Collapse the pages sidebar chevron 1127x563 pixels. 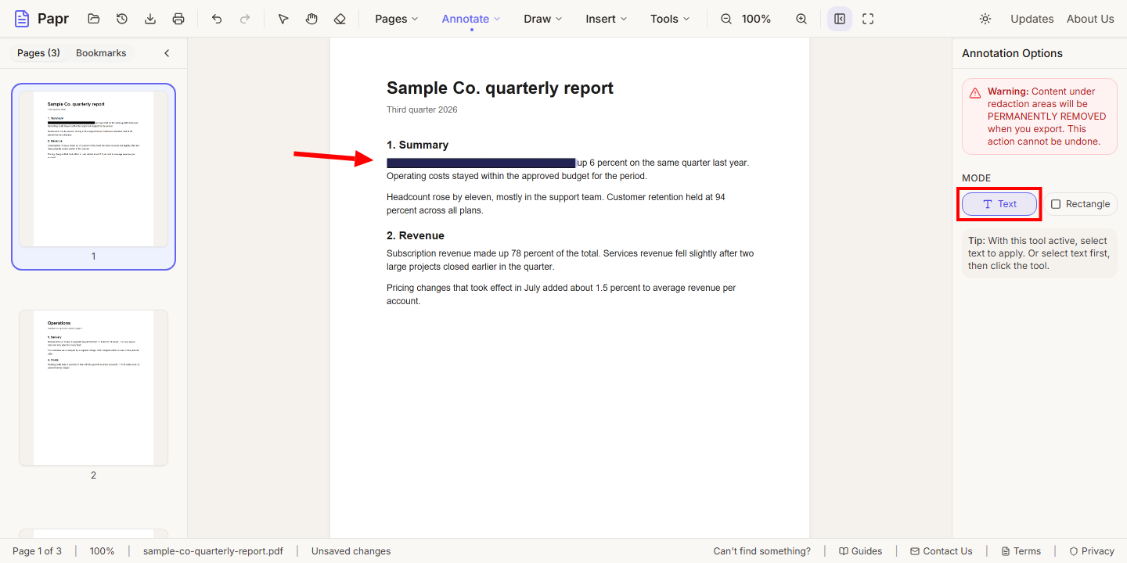coord(167,53)
